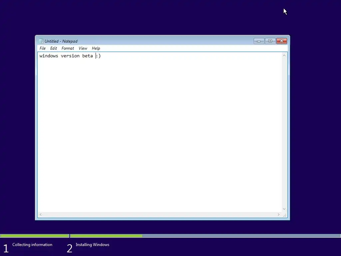Open the Format menu
The height and width of the screenshot is (256, 341).
click(68, 48)
